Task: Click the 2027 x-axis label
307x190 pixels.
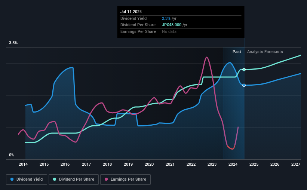Action: coord(296,164)
